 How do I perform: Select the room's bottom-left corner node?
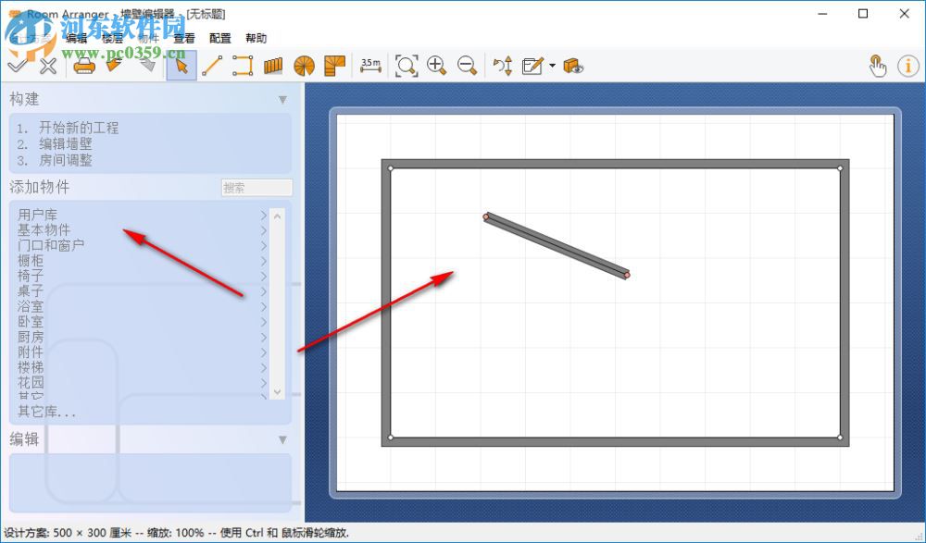tap(391, 438)
